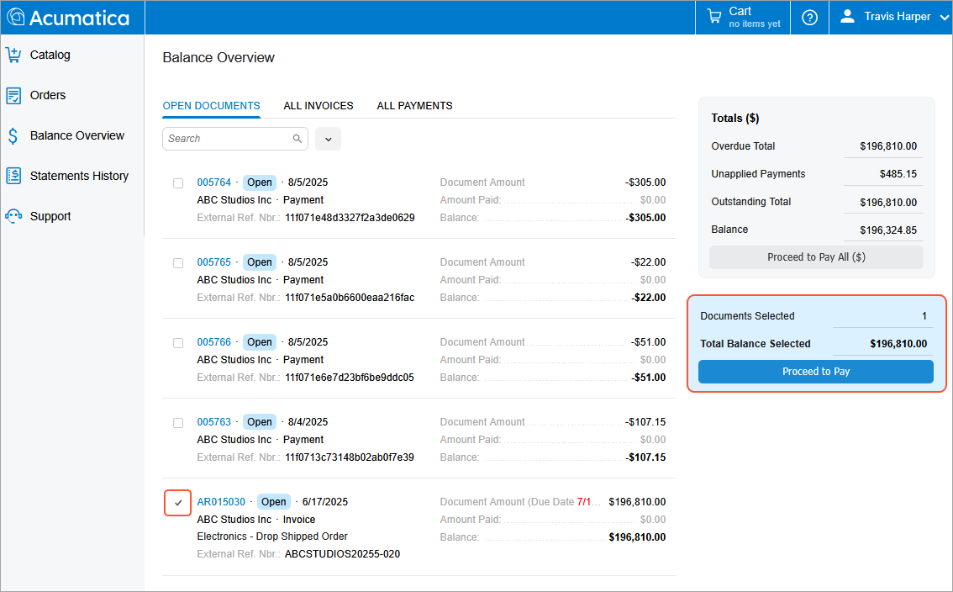953x592 pixels.
Task: Switch to the All Invoices tab
Action: pyautogui.click(x=319, y=106)
